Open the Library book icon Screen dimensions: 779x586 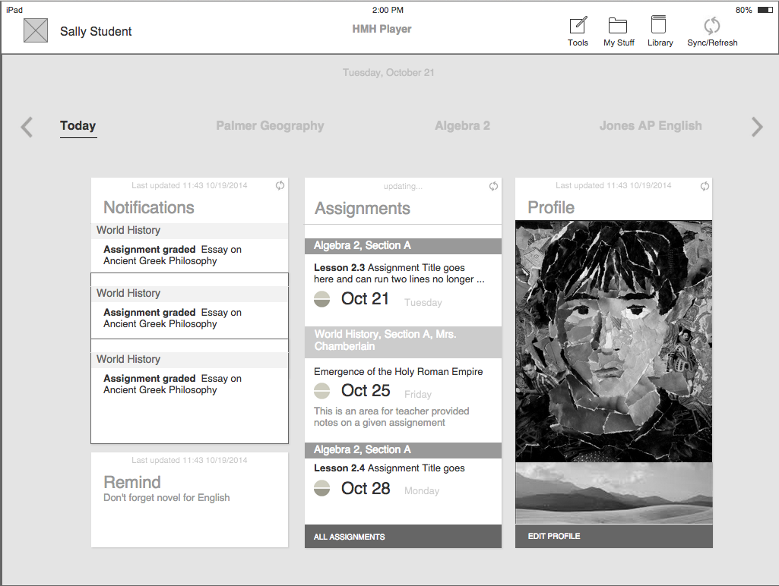[658, 24]
